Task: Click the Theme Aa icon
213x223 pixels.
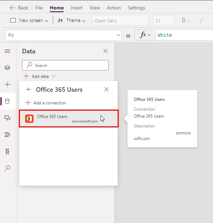Action: pos(60,21)
